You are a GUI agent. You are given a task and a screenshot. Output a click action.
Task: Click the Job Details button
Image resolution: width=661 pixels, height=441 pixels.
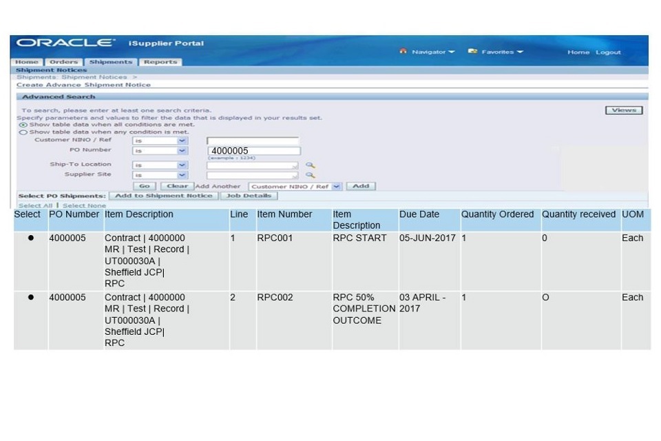(x=248, y=196)
